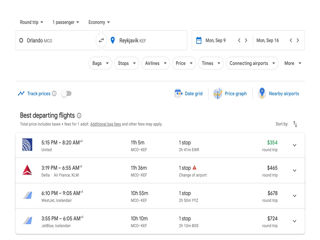Swap origin and destination airports

[x=101, y=40]
